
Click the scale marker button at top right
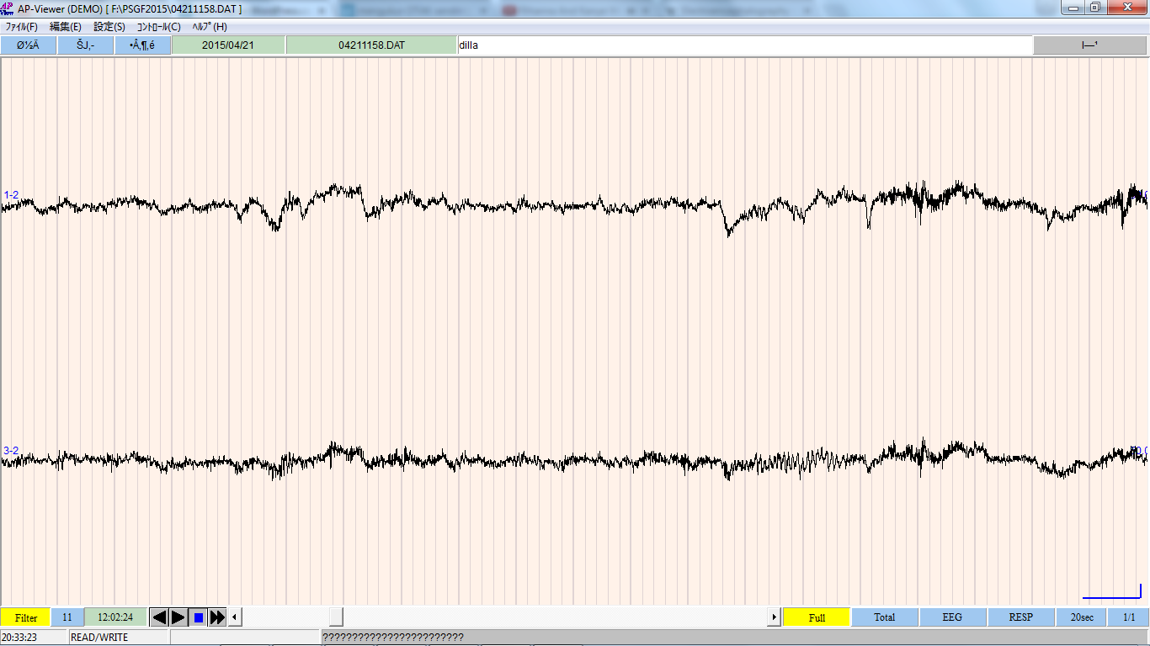[1089, 45]
